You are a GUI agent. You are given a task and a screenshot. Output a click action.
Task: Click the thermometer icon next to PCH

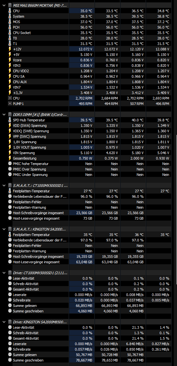click(x=10, y=27)
